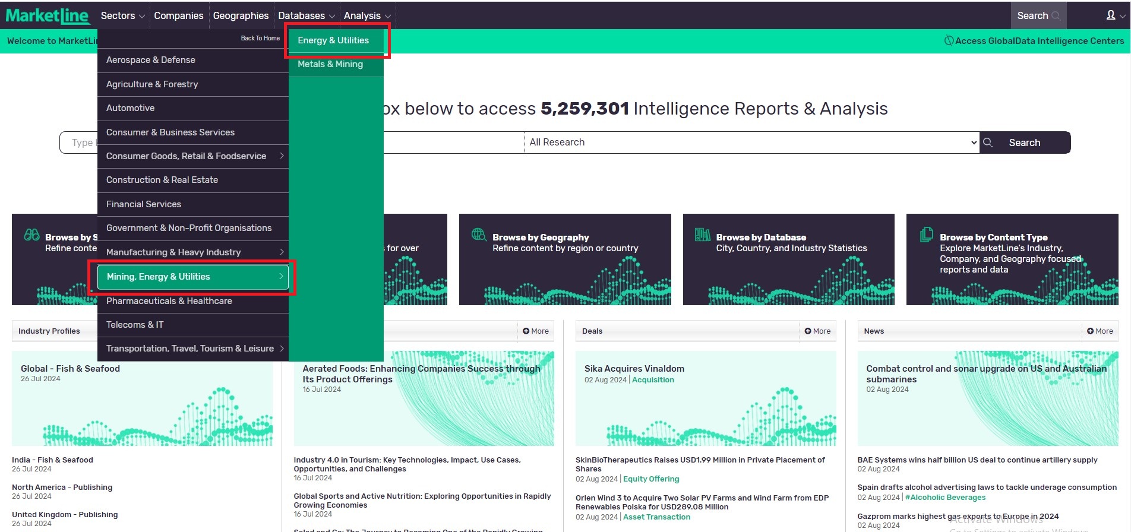Choose Metals & Mining submenu item
Image resolution: width=1131 pixels, height=532 pixels.
coord(330,64)
